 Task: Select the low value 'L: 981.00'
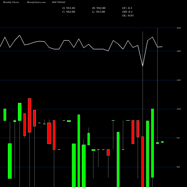(99, 12)
